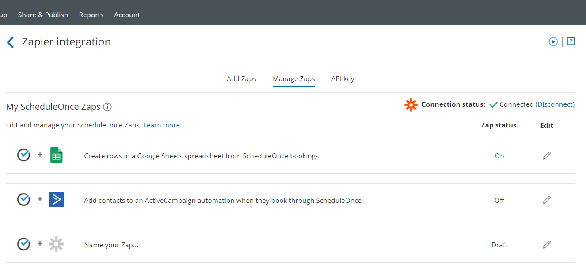Edit the Google Sheets Zap pencil icon
Screen dimensions: 586x276
[x=547, y=156]
